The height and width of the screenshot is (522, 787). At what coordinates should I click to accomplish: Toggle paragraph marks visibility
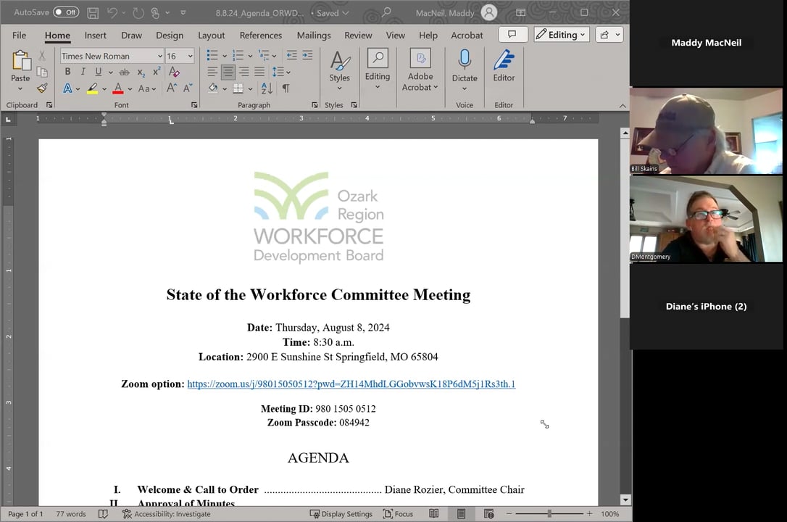tap(287, 88)
